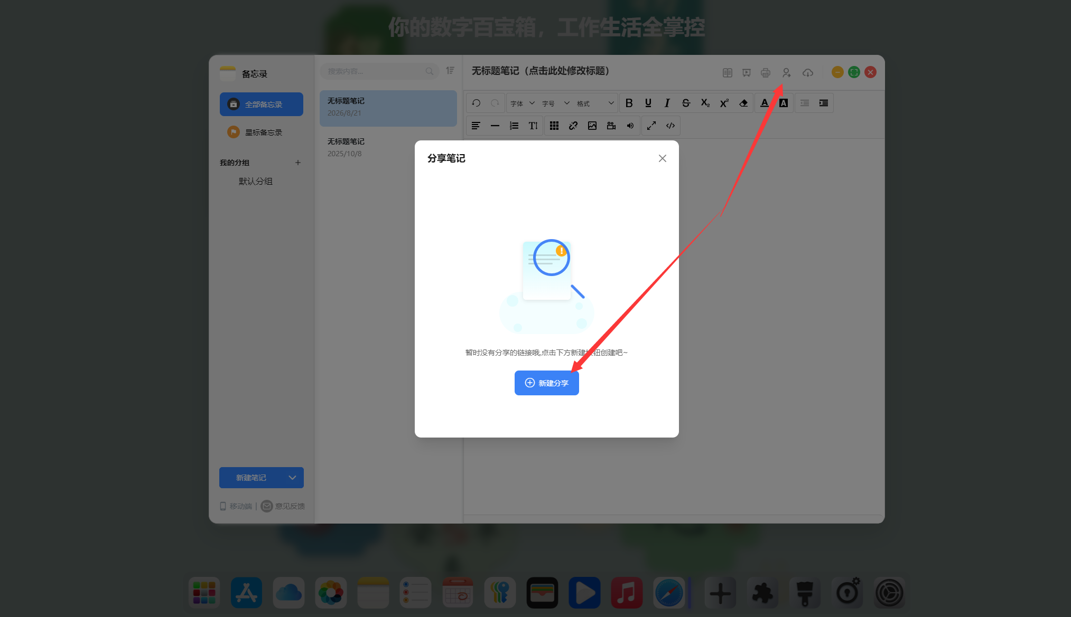Click the sort notes icon
This screenshot has width=1071, height=617.
pos(450,71)
